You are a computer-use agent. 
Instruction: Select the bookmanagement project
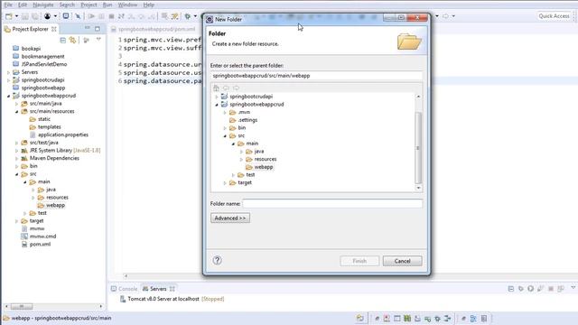click(42, 56)
